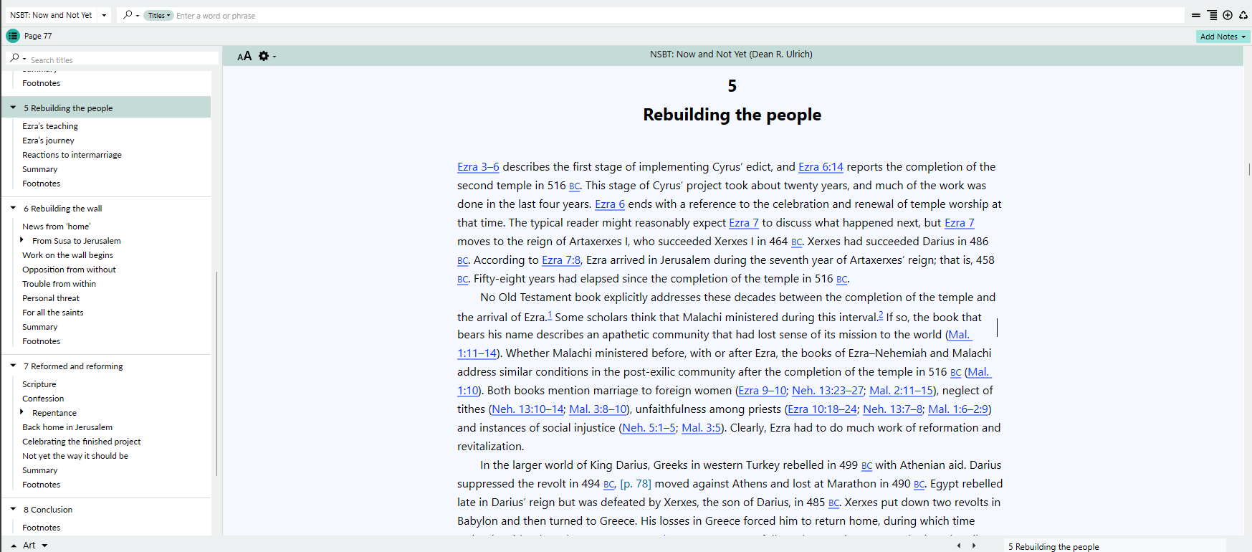Select Confession under chapter 7

(43, 399)
